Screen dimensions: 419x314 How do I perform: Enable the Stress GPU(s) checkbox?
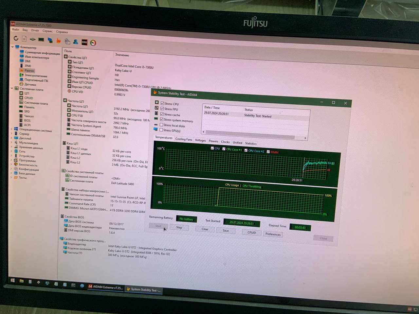tap(161, 130)
